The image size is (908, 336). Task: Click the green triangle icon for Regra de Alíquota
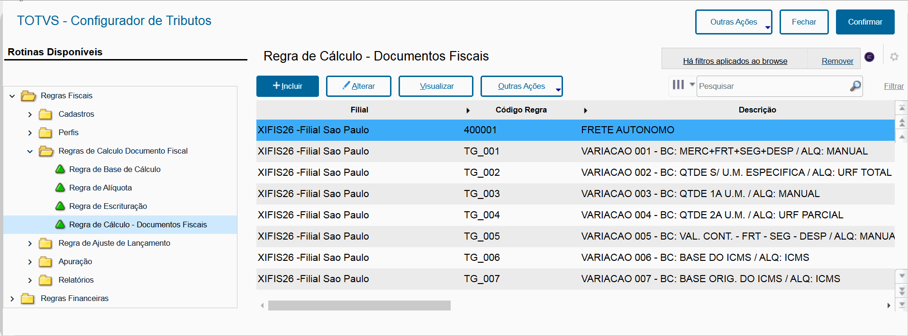(60, 188)
